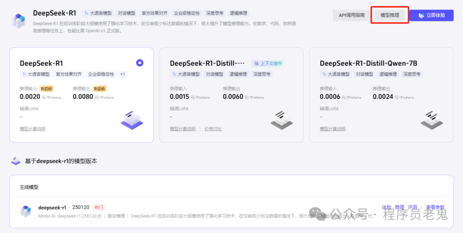Select the DeepSeek-R1 card radio button
This screenshot has width=463, height=233.
140,63
